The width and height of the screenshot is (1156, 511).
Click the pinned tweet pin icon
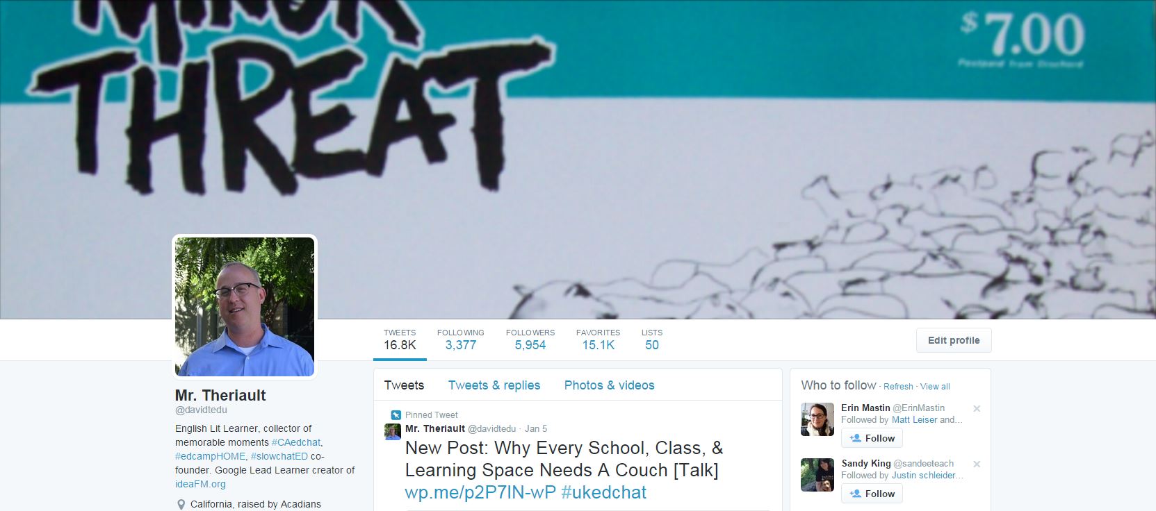[396, 415]
